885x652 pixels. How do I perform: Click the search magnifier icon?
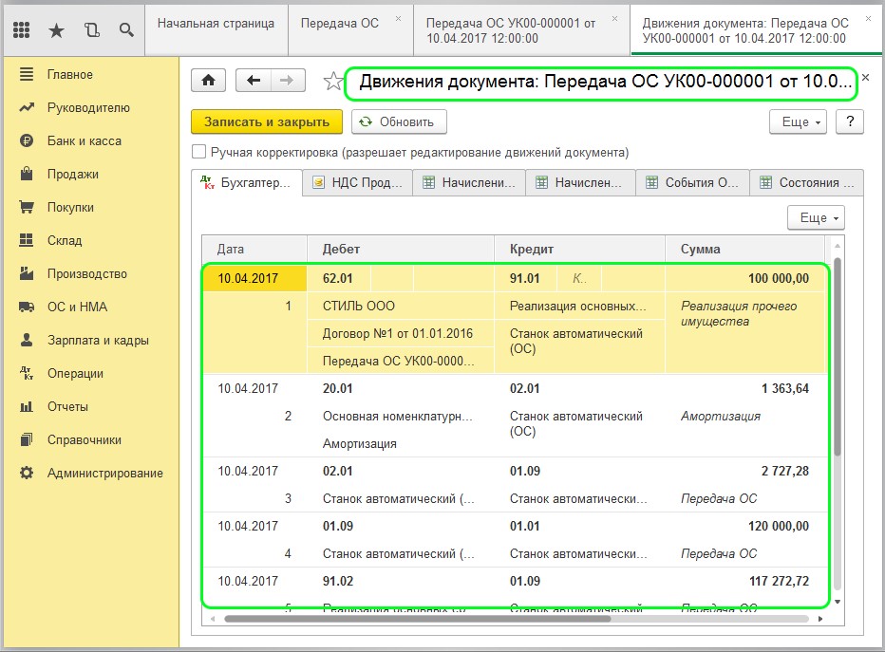(126, 30)
